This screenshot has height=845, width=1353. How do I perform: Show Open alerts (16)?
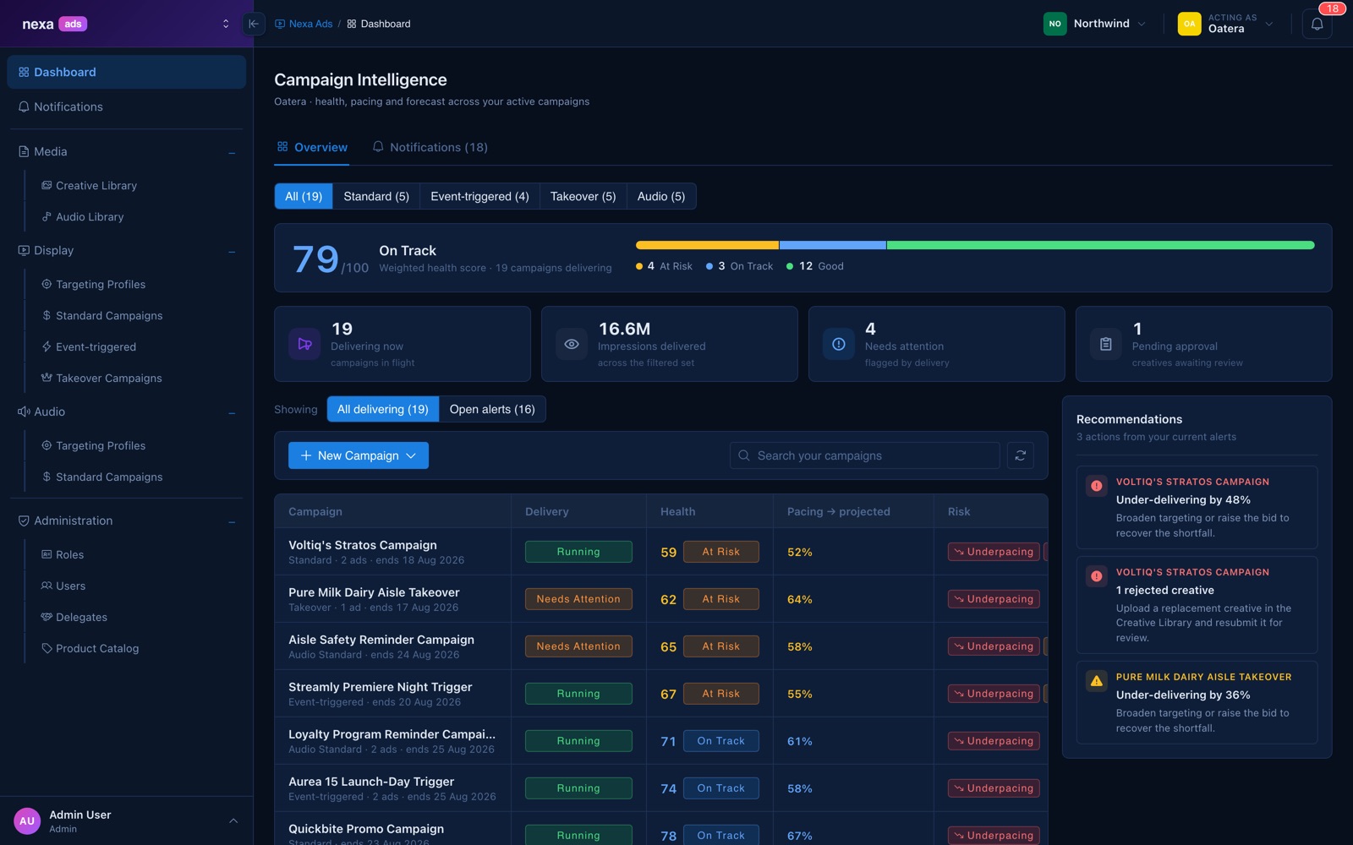492,409
